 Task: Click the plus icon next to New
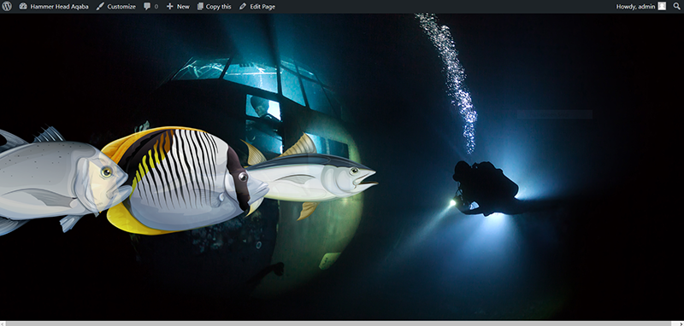(170, 7)
